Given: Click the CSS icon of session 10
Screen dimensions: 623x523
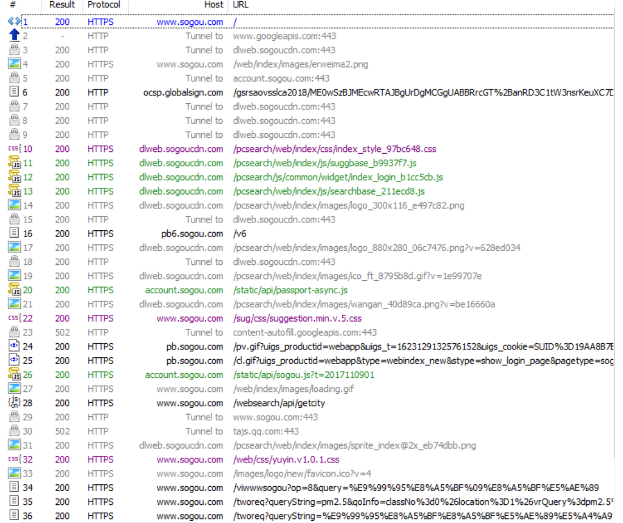Looking at the screenshot, I should coord(14,149).
